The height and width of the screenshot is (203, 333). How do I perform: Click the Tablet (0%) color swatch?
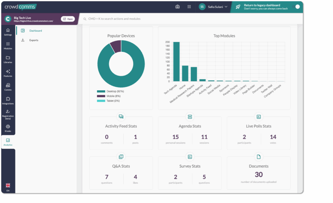tap(101, 101)
